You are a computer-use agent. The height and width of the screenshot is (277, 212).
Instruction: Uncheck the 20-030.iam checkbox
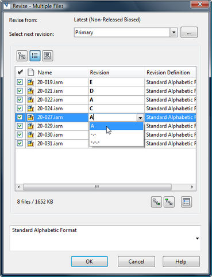20,134
